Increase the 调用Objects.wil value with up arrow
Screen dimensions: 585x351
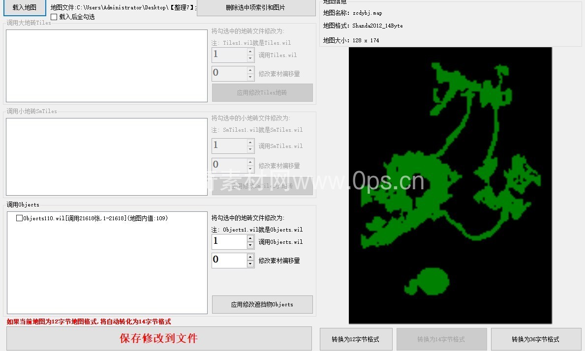[x=250, y=238]
